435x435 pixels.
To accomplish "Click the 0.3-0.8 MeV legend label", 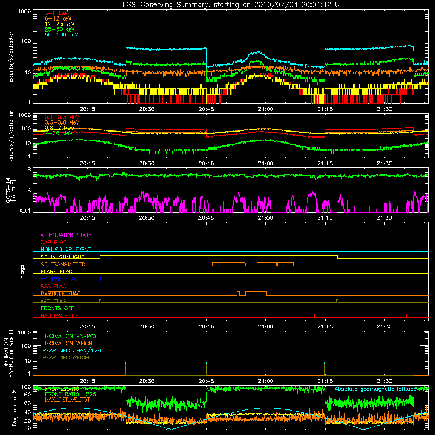I will pos(62,122).
